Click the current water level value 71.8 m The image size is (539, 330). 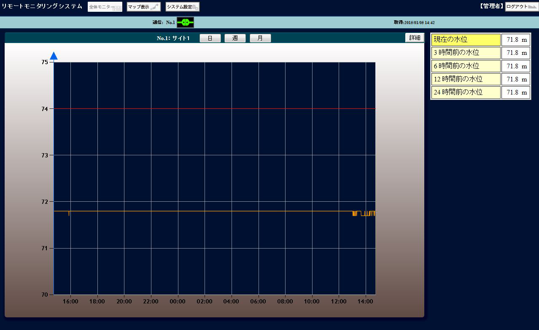(516, 40)
